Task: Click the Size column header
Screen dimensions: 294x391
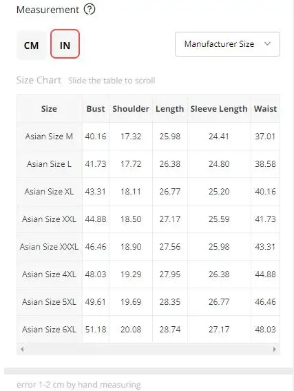Action: click(x=49, y=109)
